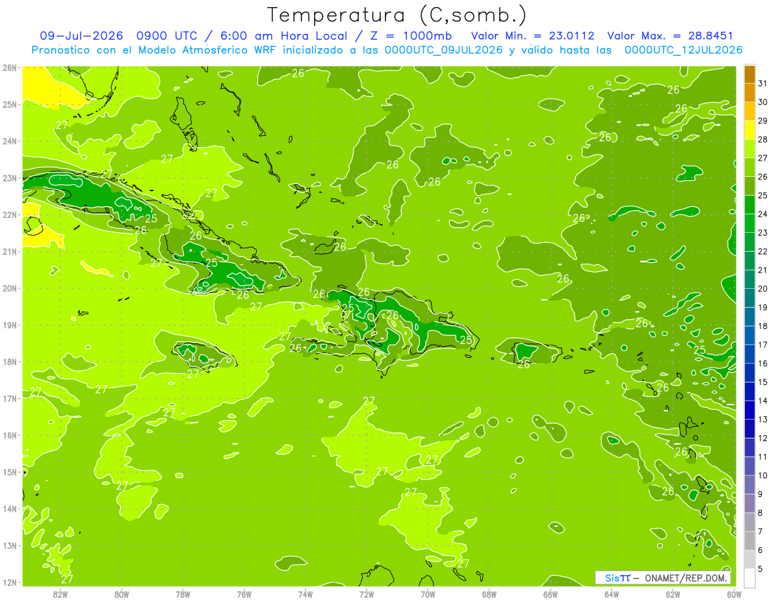This screenshot has width=780, height=603.
Task: Click the 78W longitude axis label
Action: (183, 594)
